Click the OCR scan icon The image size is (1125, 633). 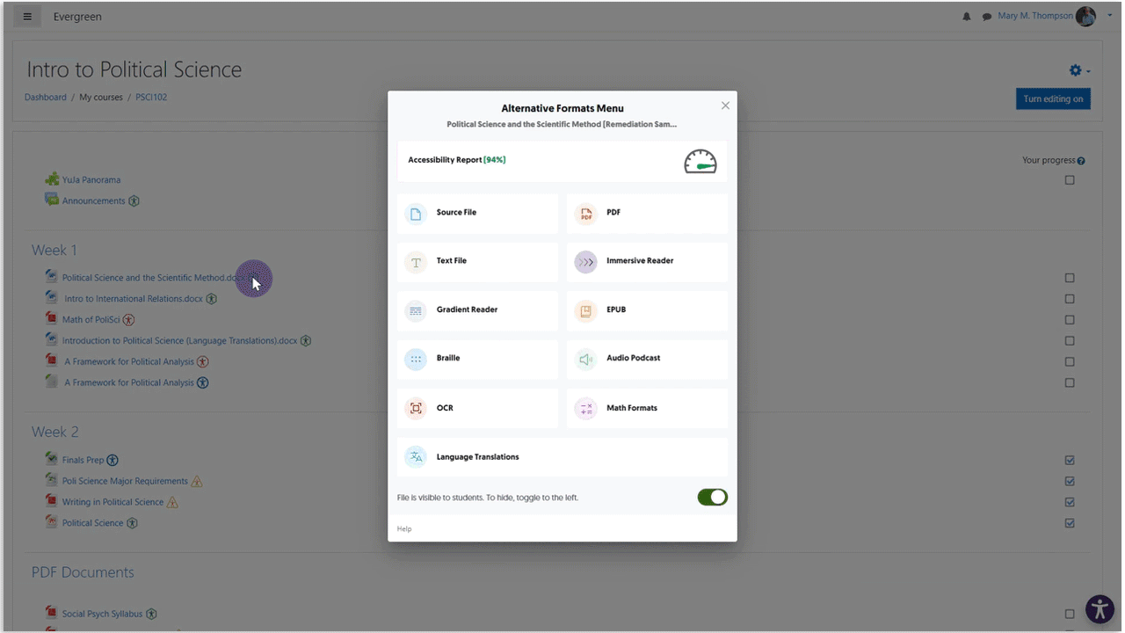tap(416, 408)
